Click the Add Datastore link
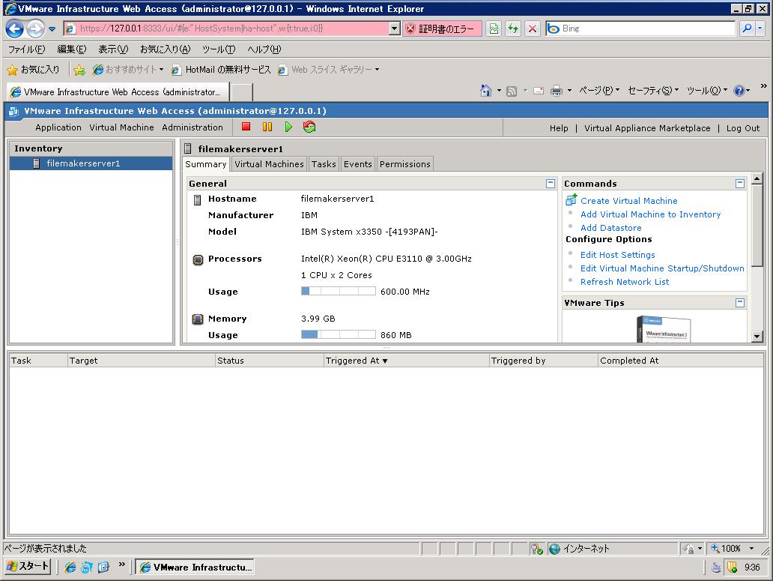The width and height of the screenshot is (773, 581). click(610, 228)
